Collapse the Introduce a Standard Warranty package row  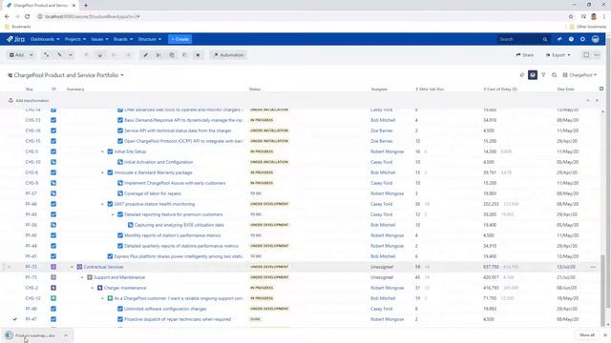(x=102, y=172)
